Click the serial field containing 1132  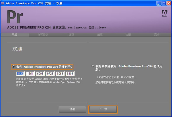[x=20, y=74]
